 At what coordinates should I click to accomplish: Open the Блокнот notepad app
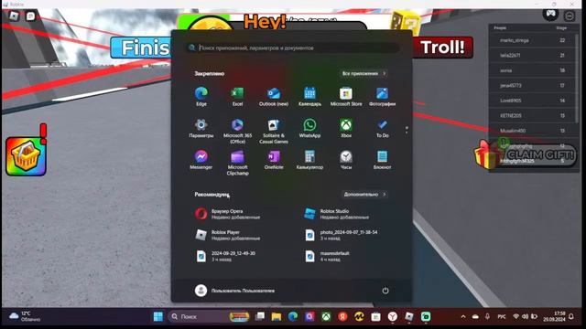click(382, 160)
